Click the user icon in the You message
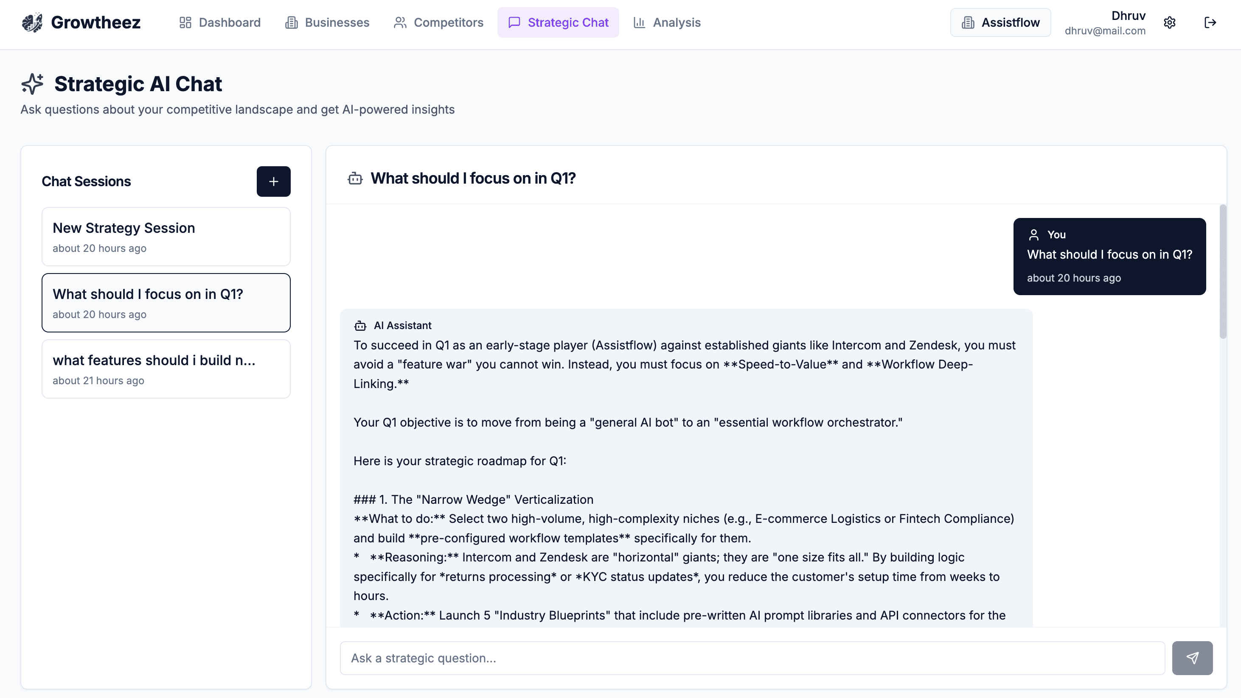This screenshot has width=1241, height=698. (x=1034, y=235)
